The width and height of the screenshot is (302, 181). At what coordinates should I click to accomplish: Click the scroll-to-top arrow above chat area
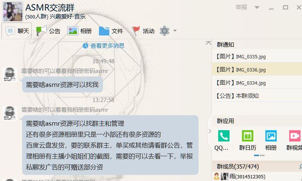(x=208, y=43)
